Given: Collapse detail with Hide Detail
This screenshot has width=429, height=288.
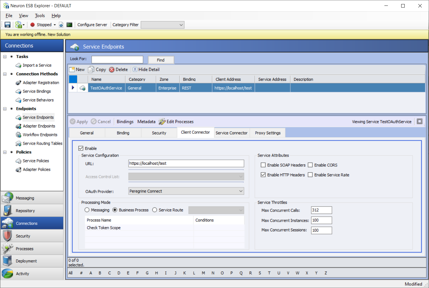Looking at the screenshot, I should [146, 69].
